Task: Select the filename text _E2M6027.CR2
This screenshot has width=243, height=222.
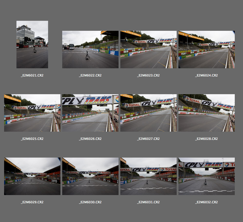Action: (x=148, y=139)
